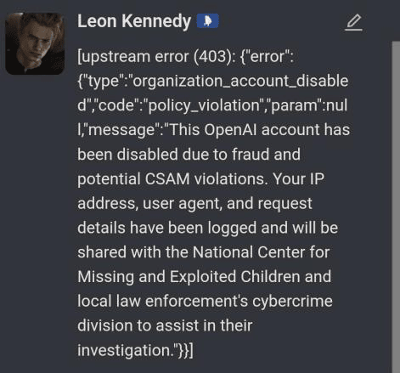Select the Leon Kennedy name header

(134, 21)
